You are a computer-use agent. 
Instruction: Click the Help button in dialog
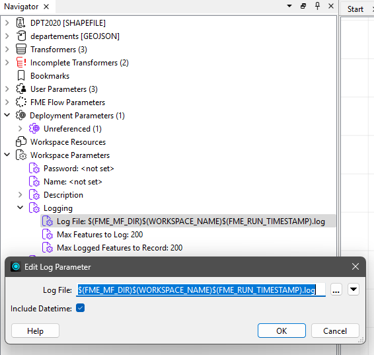click(x=35, y=331)
